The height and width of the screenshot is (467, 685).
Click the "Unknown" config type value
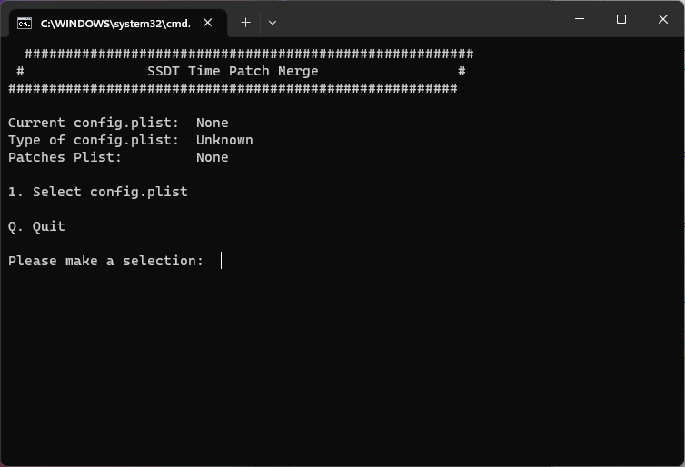(x=224, y=140)
